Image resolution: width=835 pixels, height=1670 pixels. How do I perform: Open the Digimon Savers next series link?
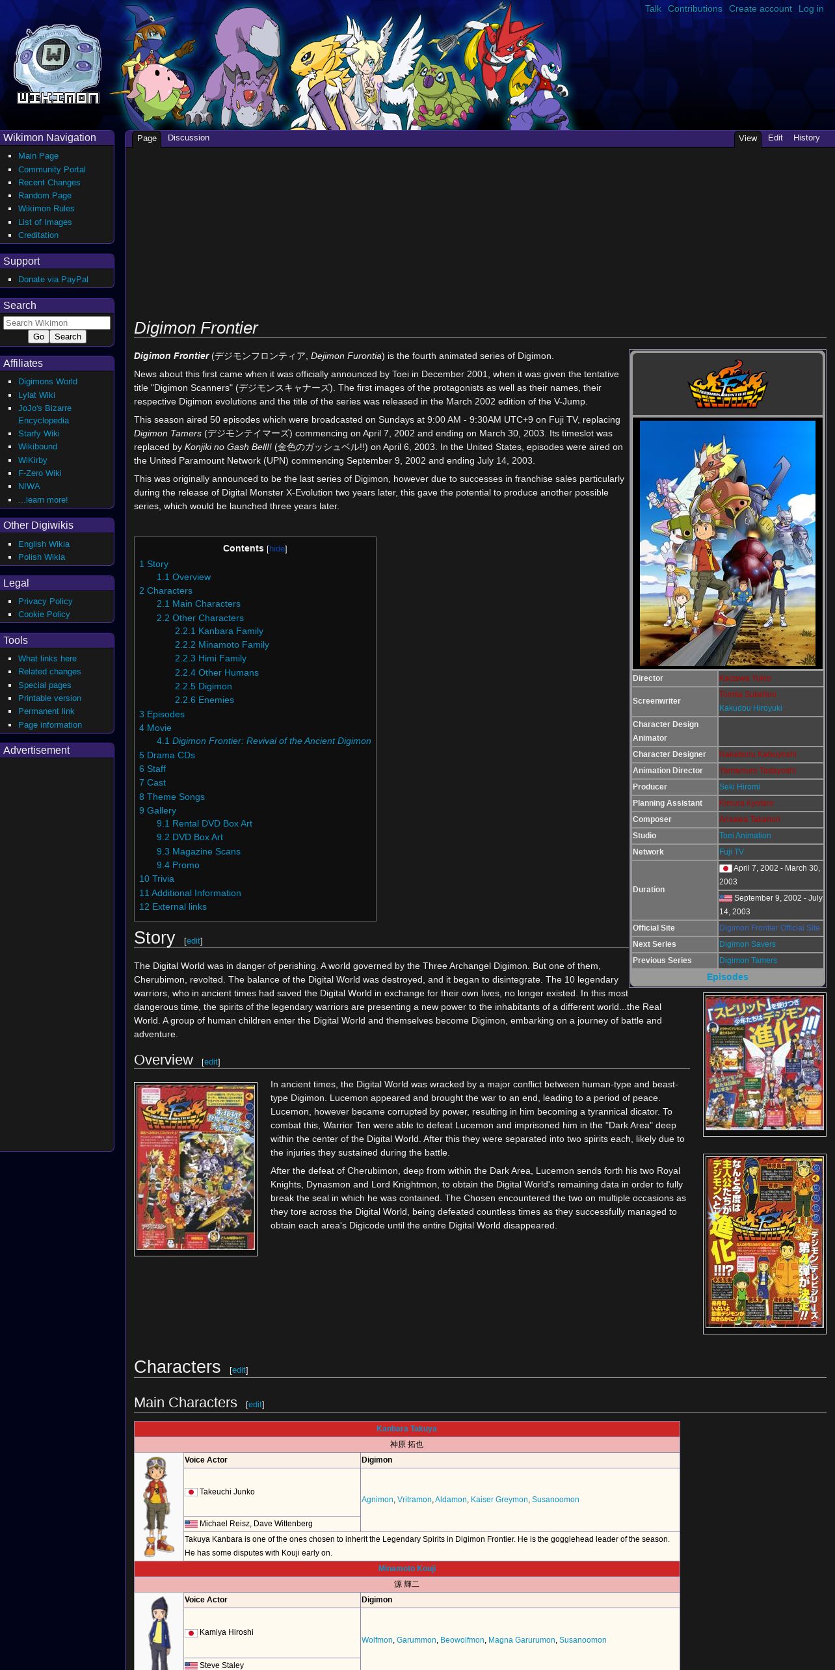pos(747,944)
